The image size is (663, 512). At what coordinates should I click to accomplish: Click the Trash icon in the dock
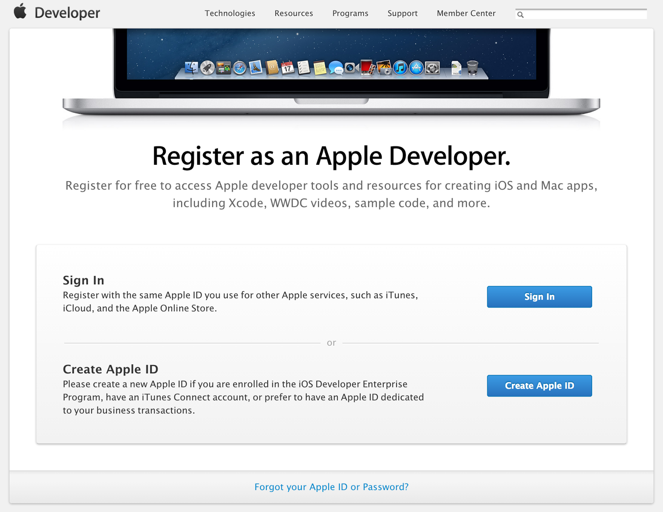pos(472,67)
